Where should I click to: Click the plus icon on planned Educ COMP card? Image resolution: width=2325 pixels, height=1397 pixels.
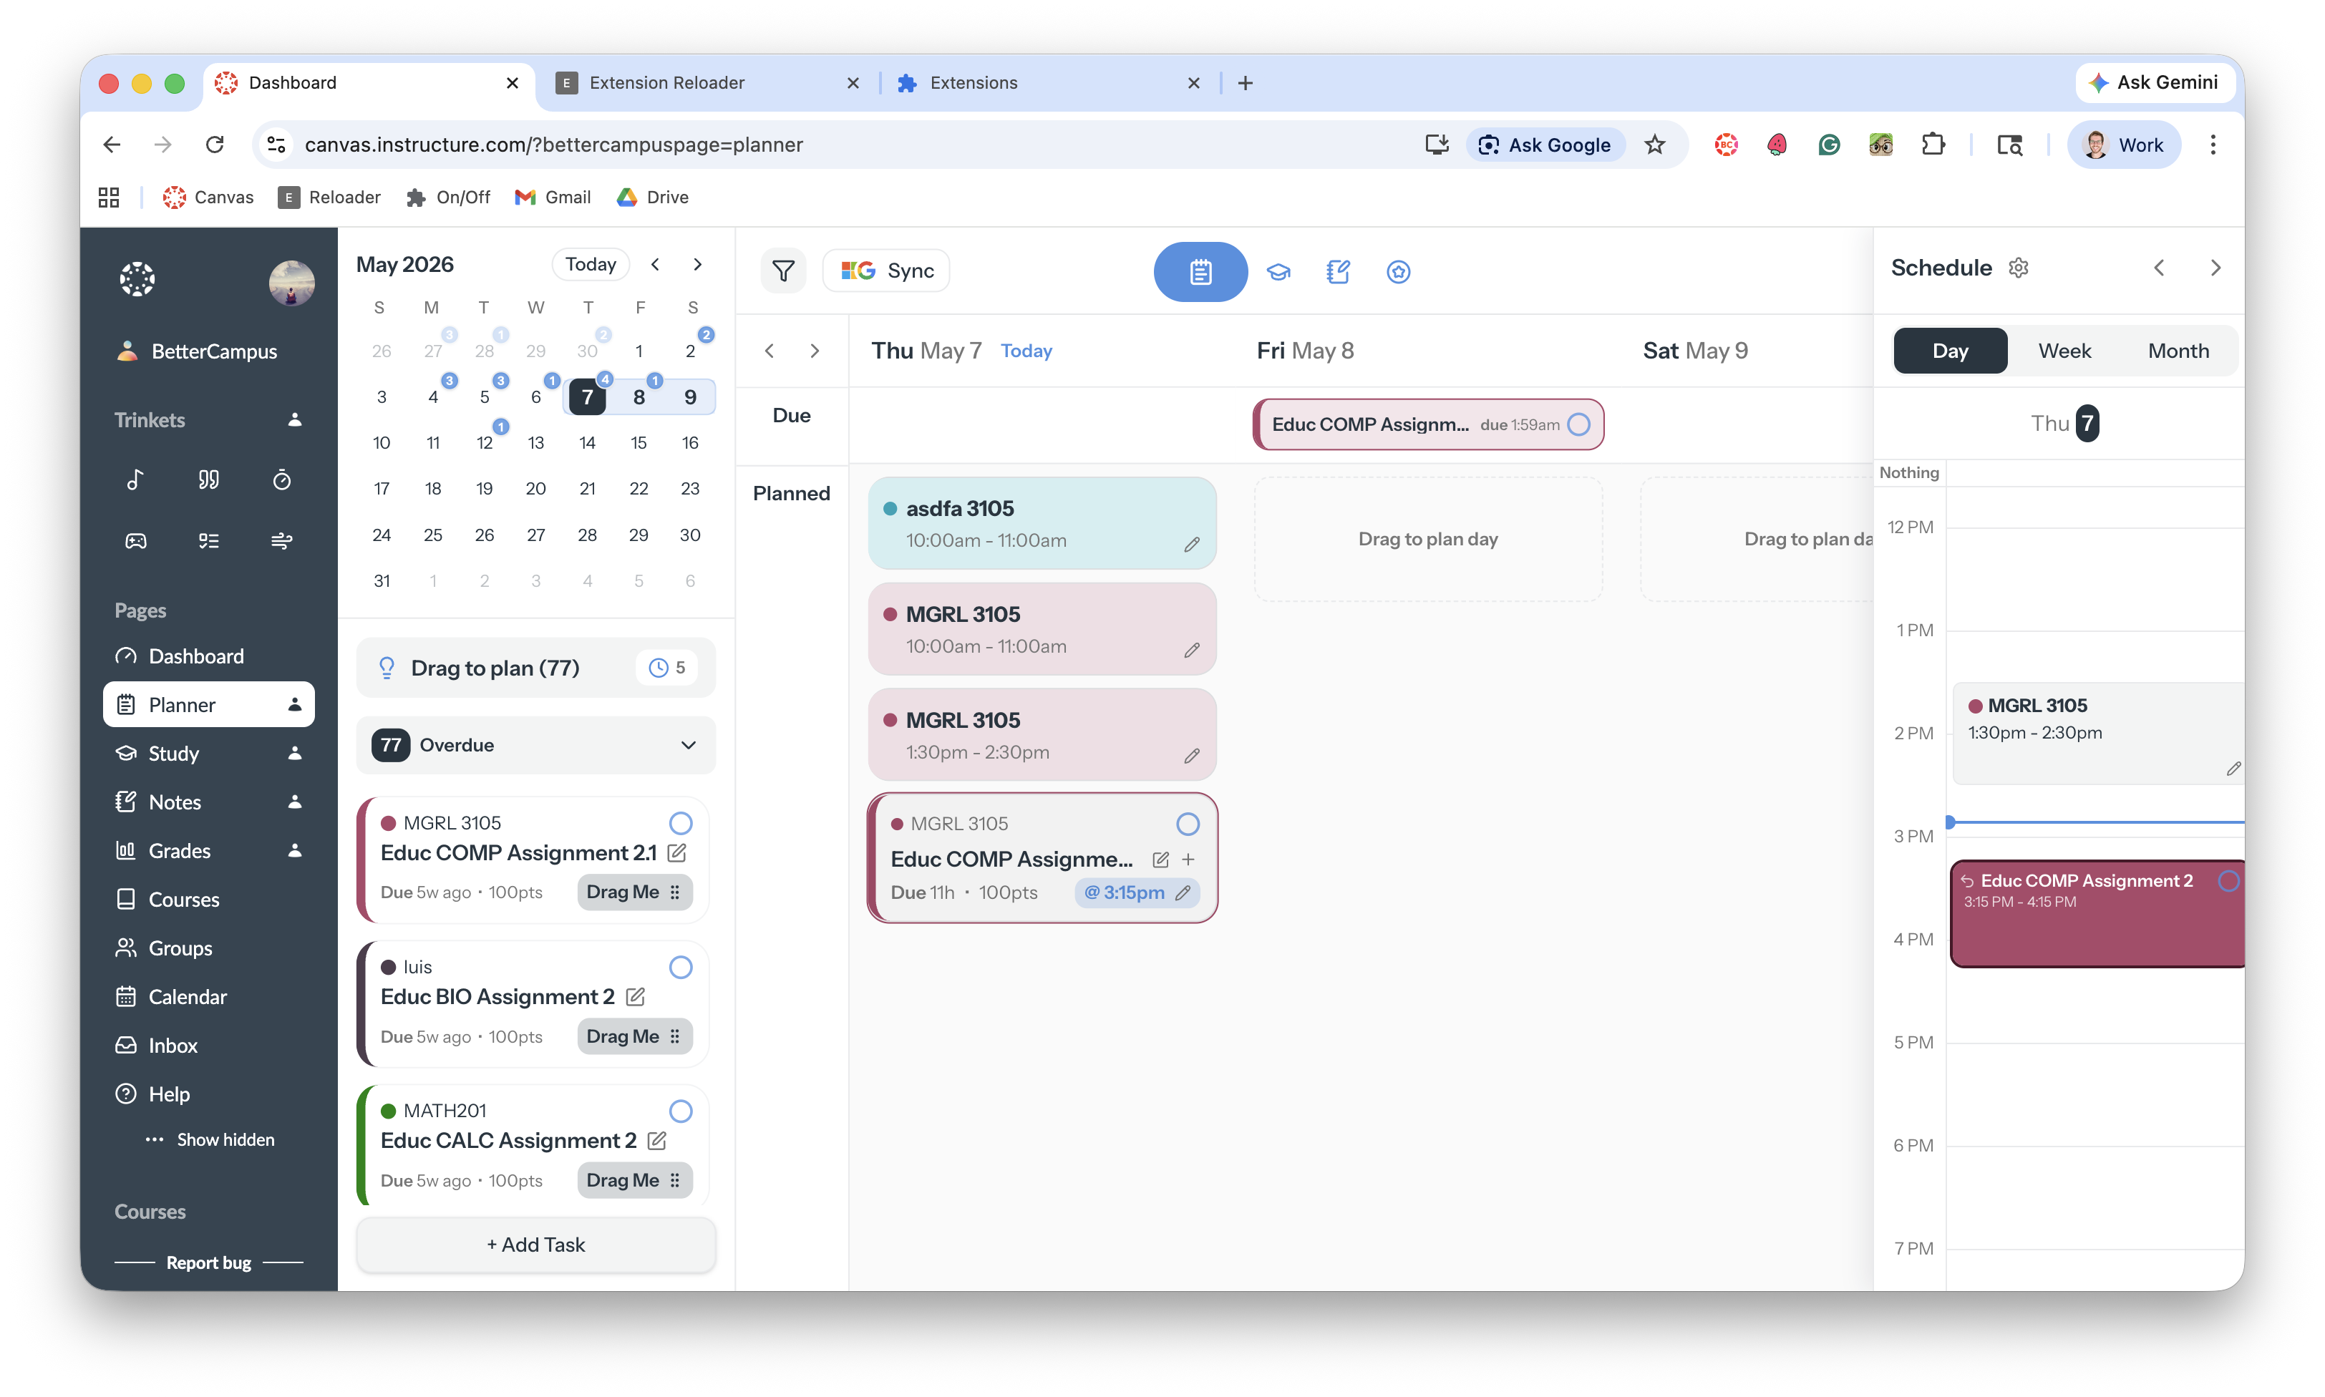1189,860
